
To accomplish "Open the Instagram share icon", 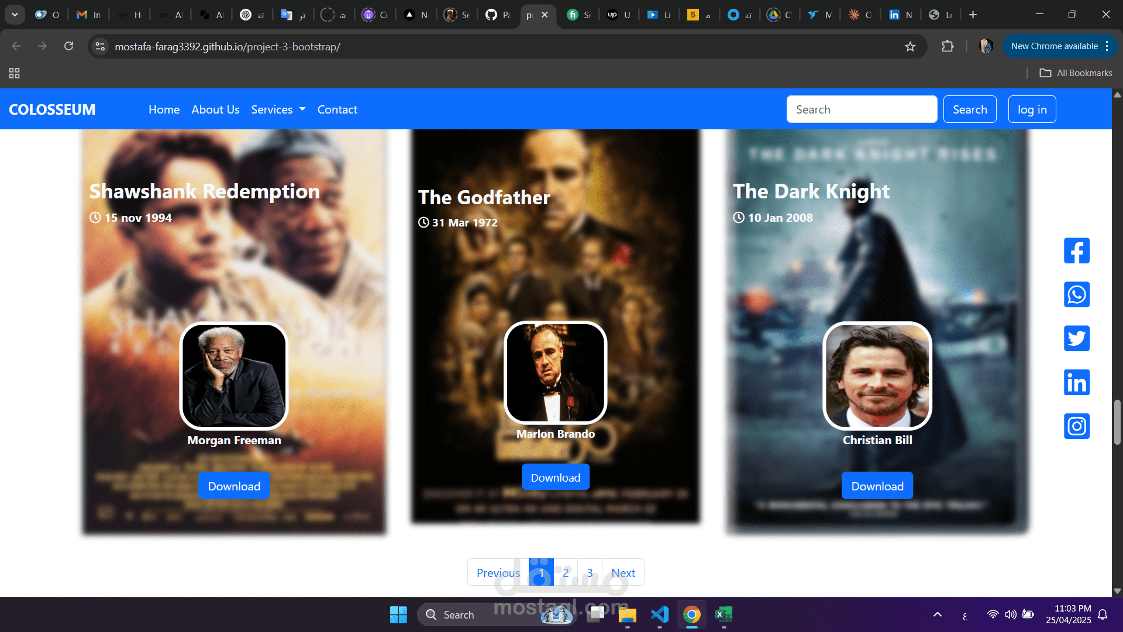I will (1076, 426).
